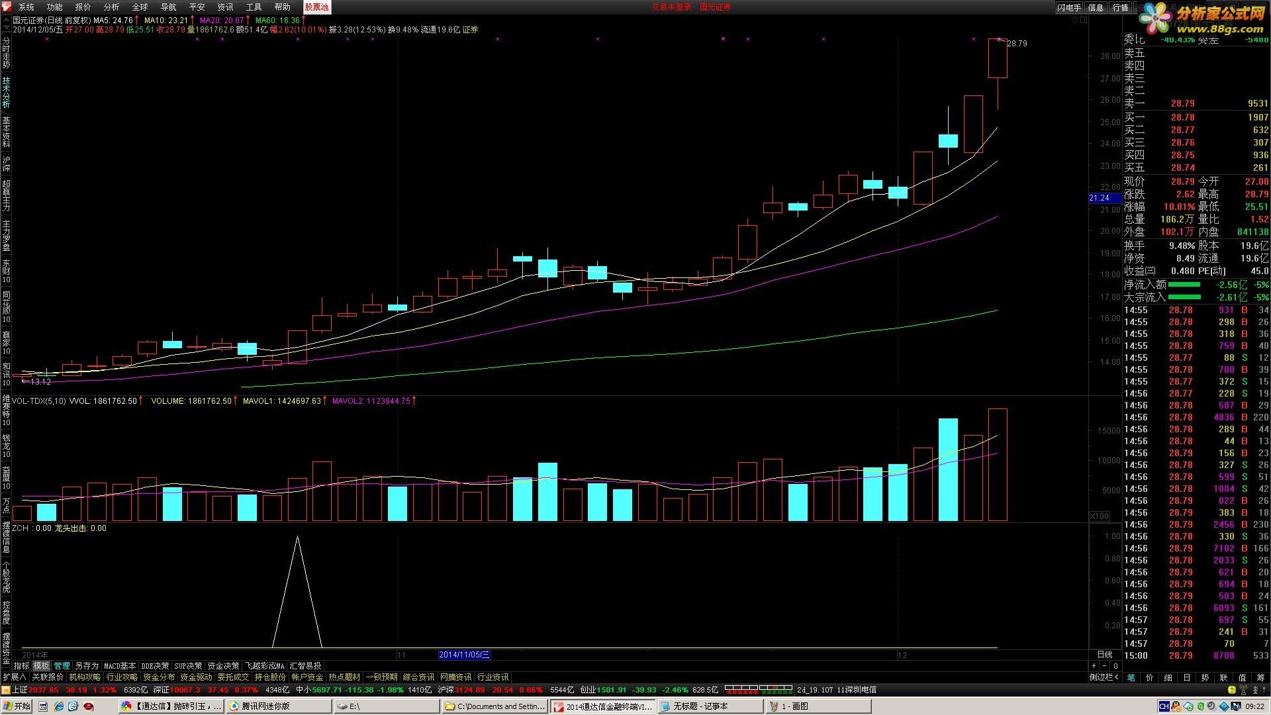
Task: Select the 超赢主力 sidebar tab
Action: tap(6, 196)
